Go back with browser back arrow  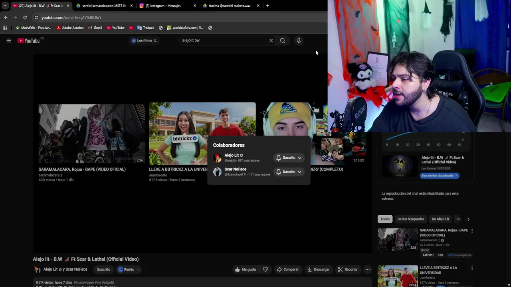click(x=6, y=18)
